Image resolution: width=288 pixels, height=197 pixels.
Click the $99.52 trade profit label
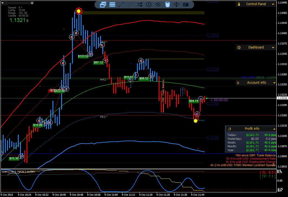144,79
